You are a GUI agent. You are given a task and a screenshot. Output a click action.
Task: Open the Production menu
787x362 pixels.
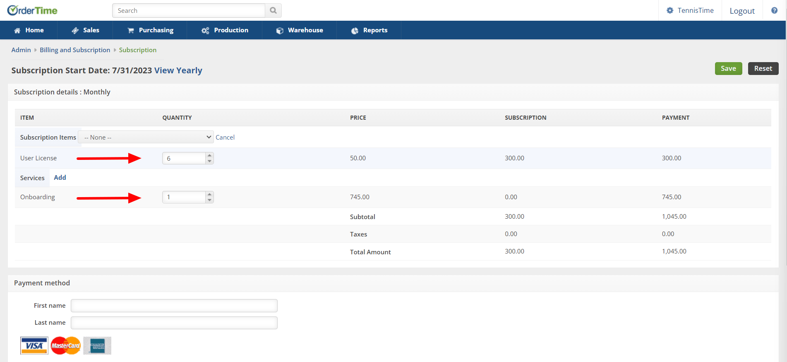[225, 30]
